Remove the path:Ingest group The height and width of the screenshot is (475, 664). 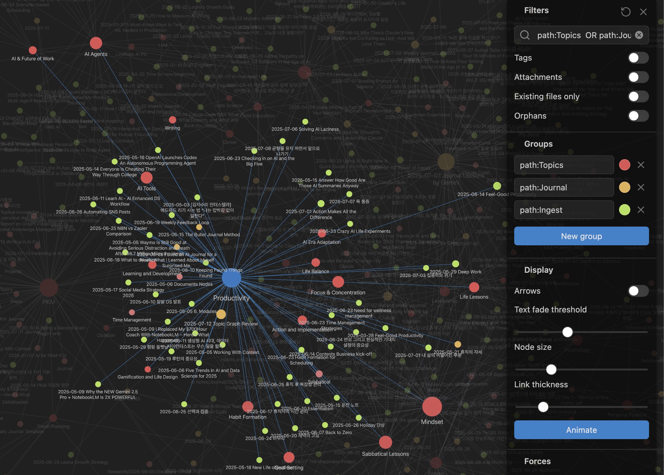pyautogui.click(x=641, y=210)
